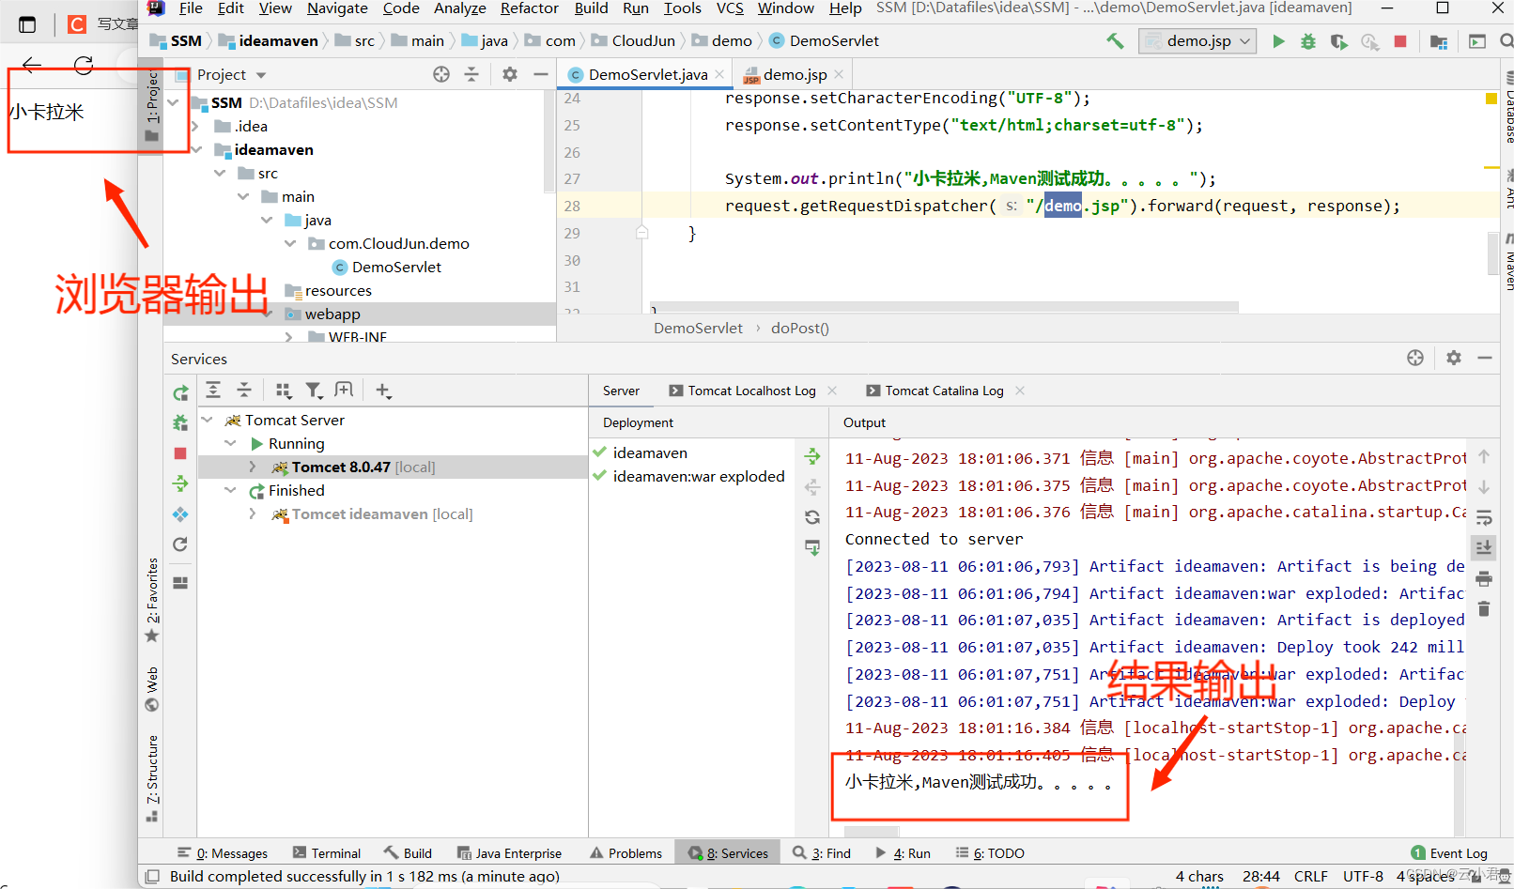Collapse the Running group

[230, 443]
